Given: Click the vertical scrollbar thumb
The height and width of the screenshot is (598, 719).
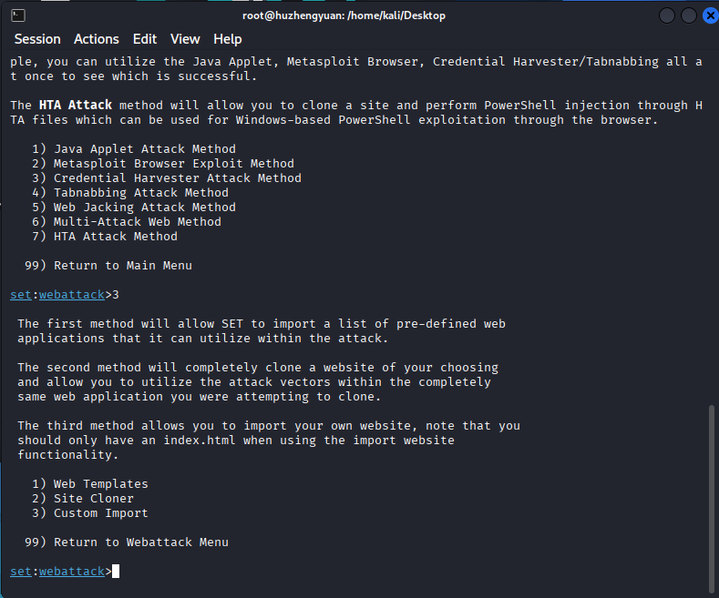Looking at the screenshot, I should [x=711, y=499].
